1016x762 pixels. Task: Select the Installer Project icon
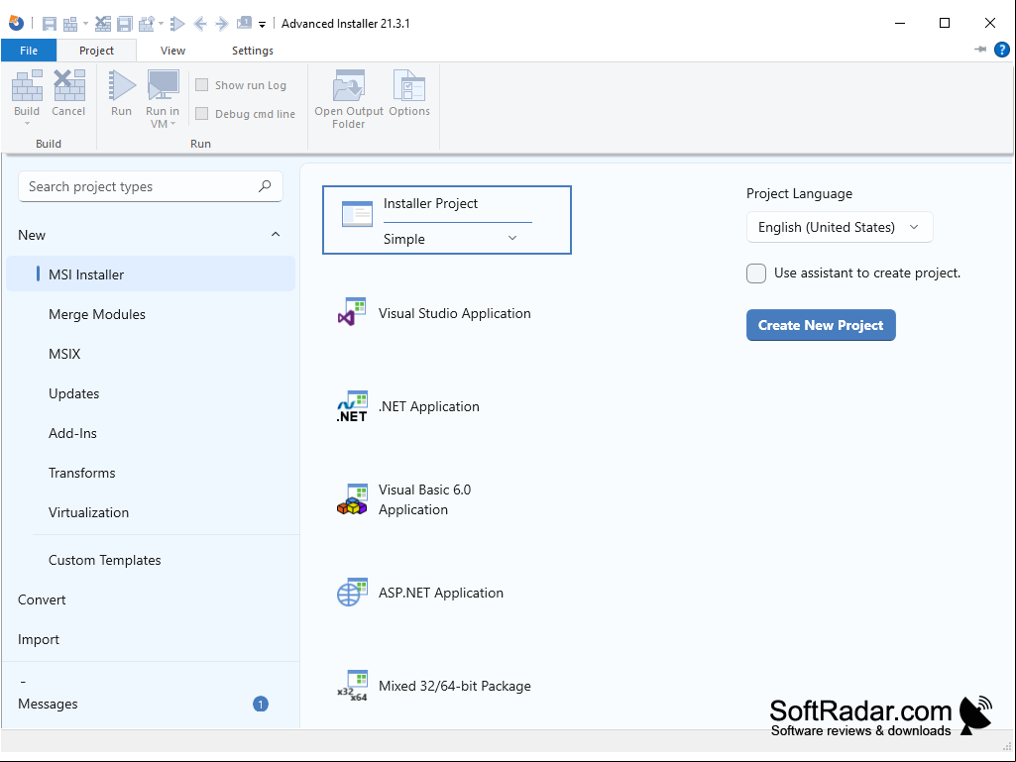(357, 214)
